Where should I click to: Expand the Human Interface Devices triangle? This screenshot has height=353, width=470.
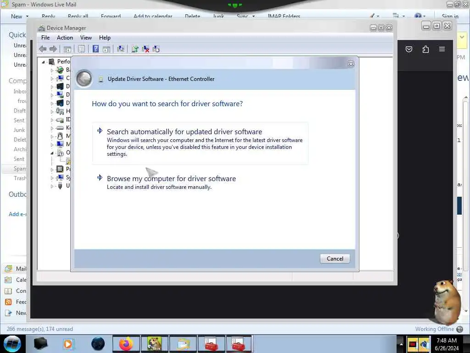52,112
